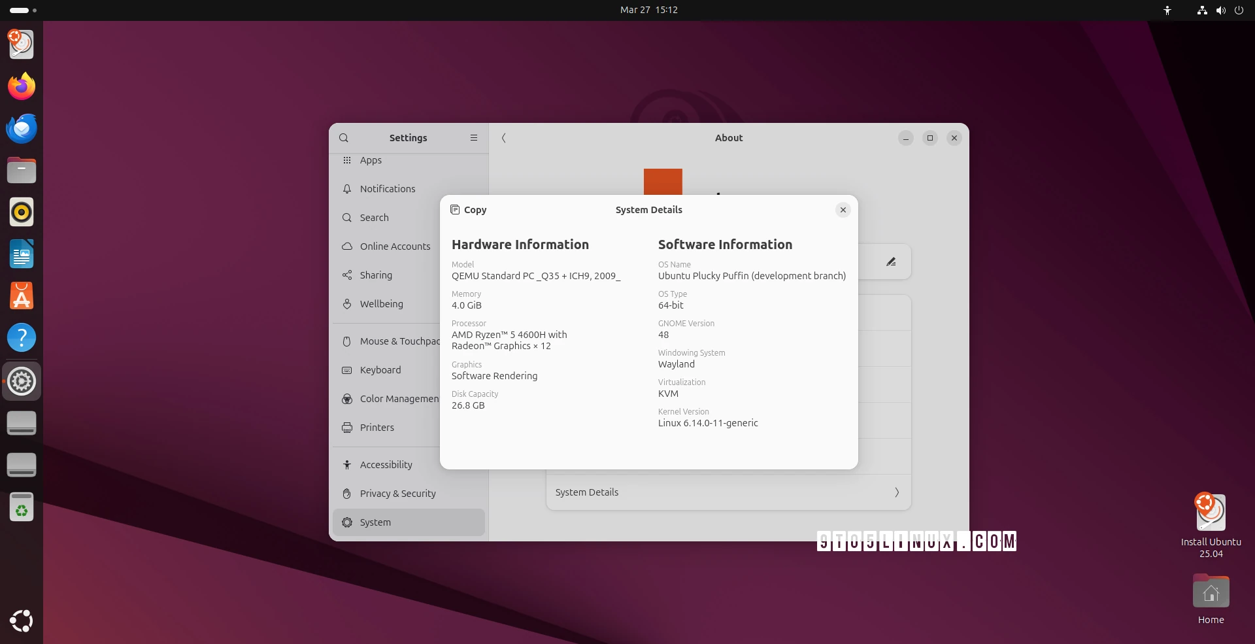
Task: Click the accessibility icon in the top bar
Action: coord(1167,10)
